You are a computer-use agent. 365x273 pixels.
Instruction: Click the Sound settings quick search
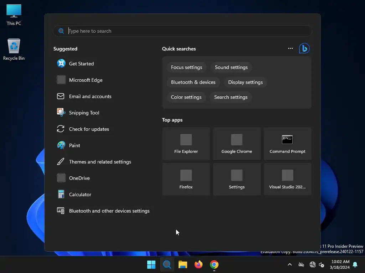[x=231, y=67]
